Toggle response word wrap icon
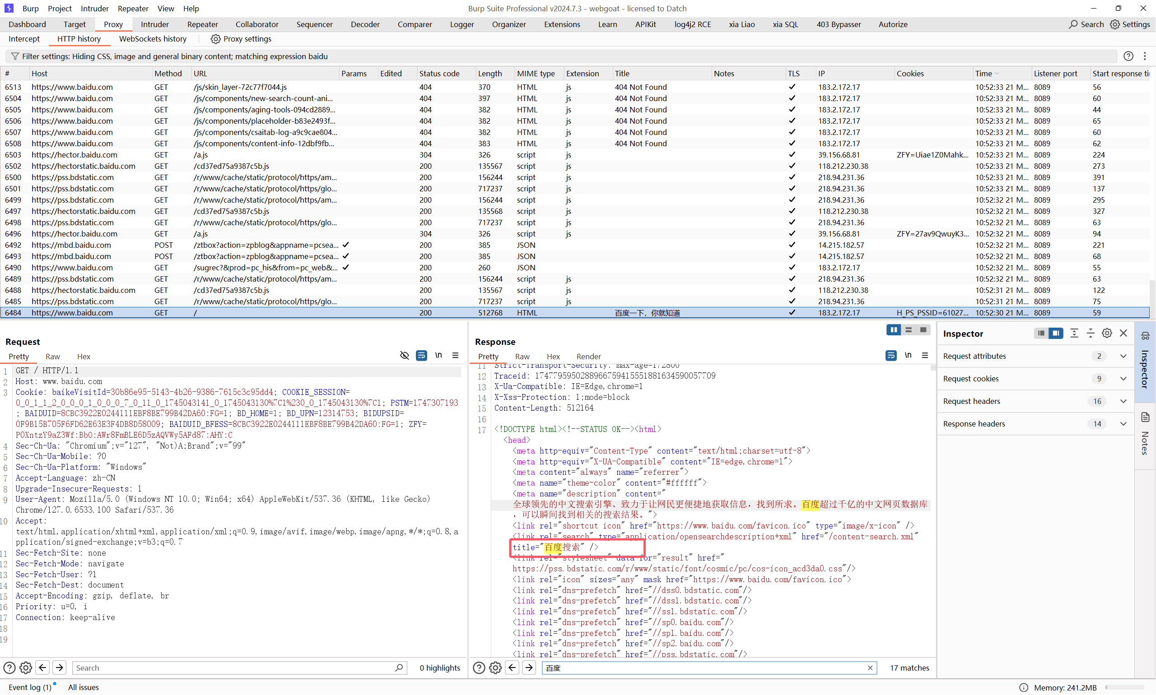The height and width of the screenshot is (695, 1156). (x=891, y=356)
